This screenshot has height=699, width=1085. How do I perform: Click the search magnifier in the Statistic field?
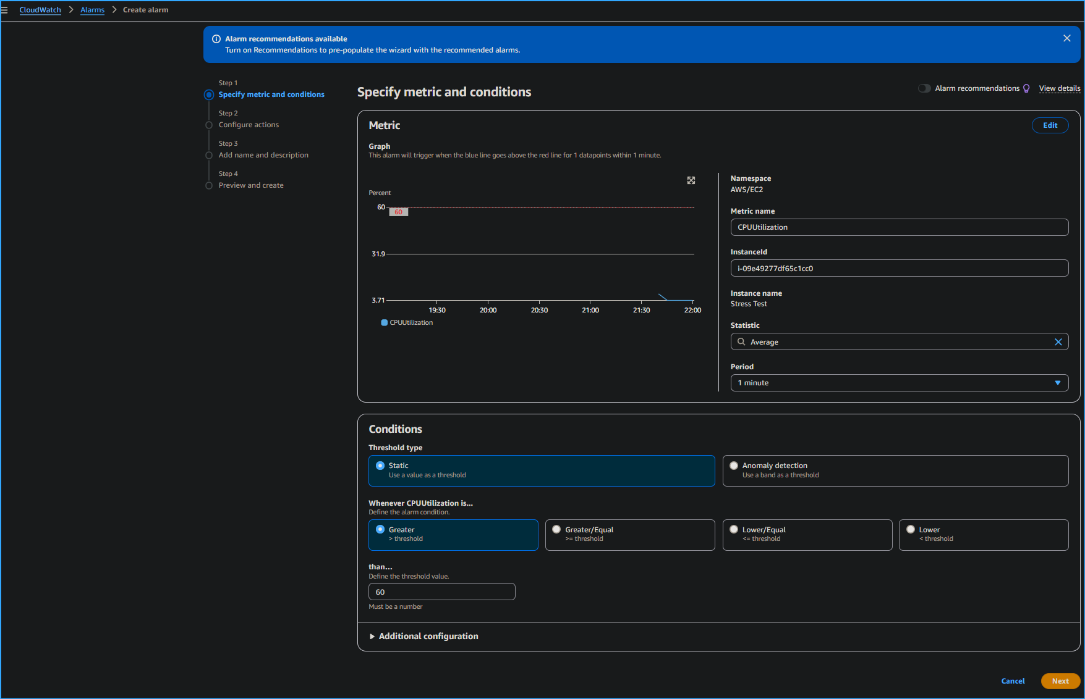[741, 341]
